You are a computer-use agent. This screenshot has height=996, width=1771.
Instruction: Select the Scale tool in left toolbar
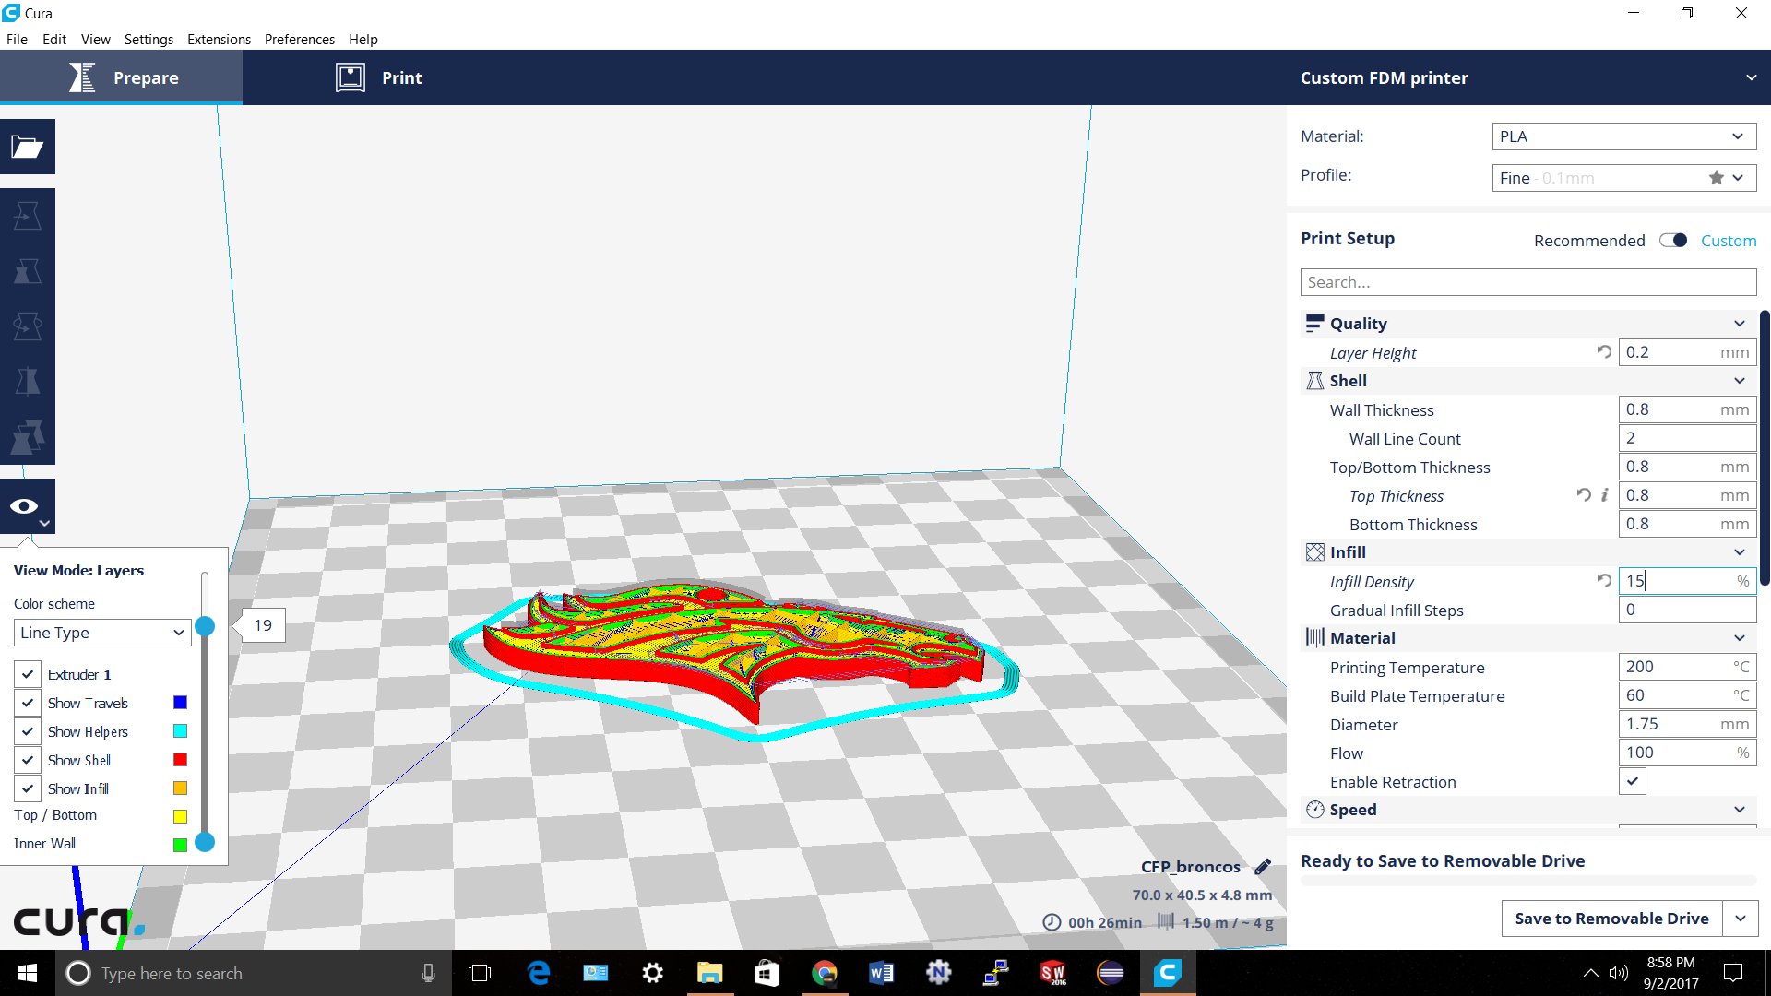(28, 271)
